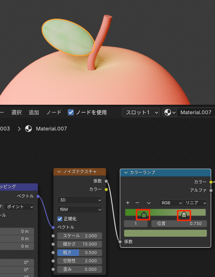Open the スロット1 material slot dropdown
Screen dimensions: 215x277
coord(141,112)
